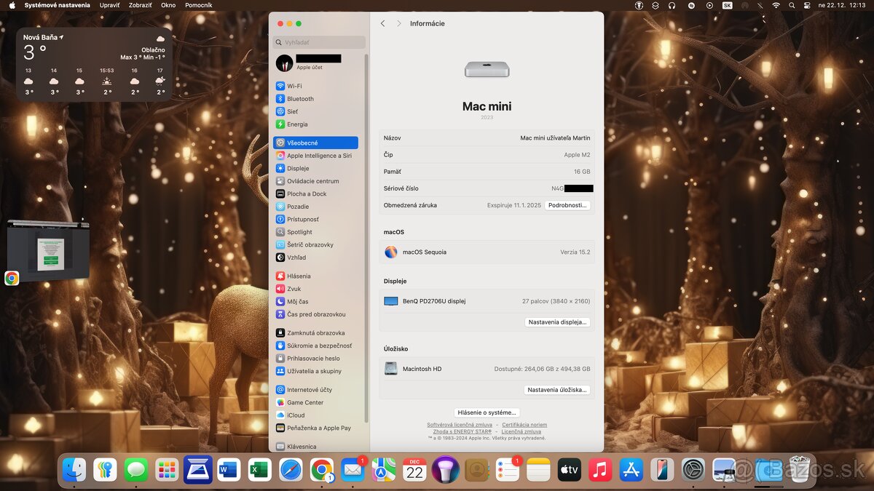The height and width of the screenshot is (491, 874).
Task: Open Certifikácia noriem link
Action: 524,425
